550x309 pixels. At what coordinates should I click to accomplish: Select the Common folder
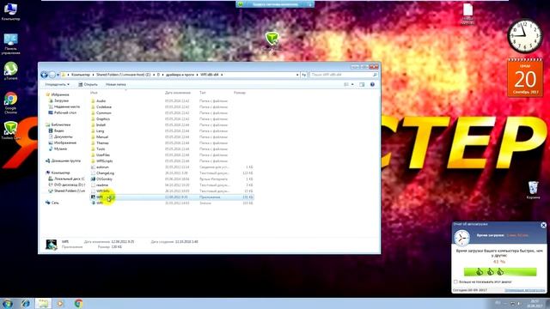(104, 112)
